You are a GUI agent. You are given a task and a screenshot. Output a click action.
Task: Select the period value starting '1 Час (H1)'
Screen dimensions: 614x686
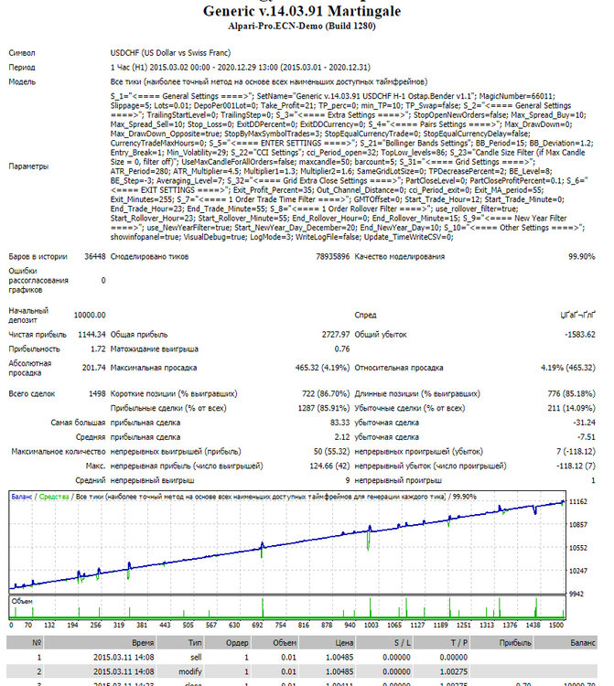pos(241,68)
